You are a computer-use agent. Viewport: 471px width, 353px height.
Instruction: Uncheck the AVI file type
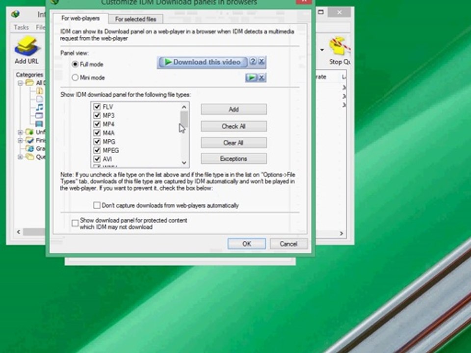[x=97, y=159]
